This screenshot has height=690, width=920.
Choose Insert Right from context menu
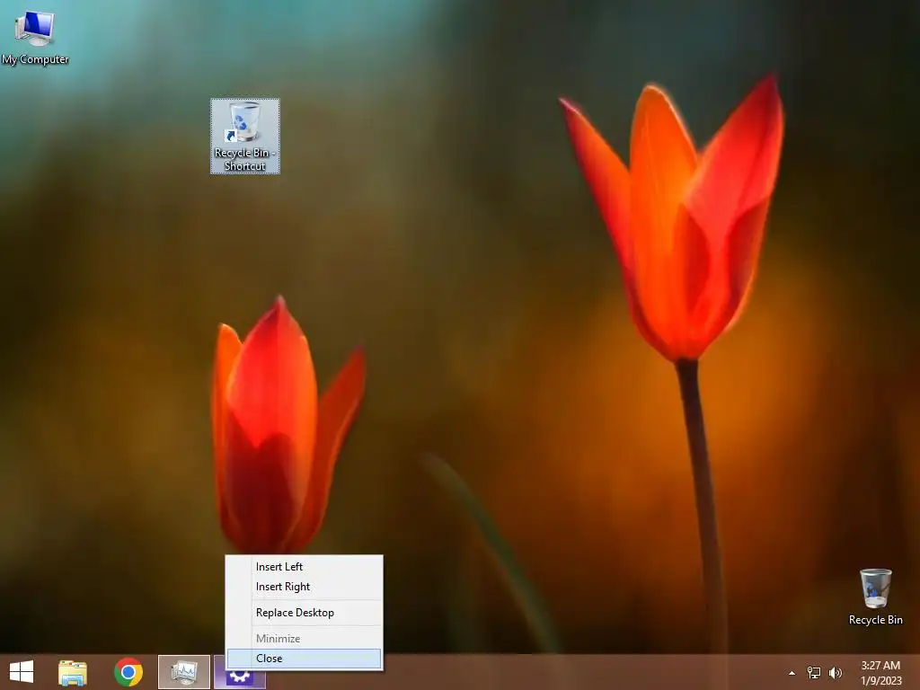click(305, 587)
